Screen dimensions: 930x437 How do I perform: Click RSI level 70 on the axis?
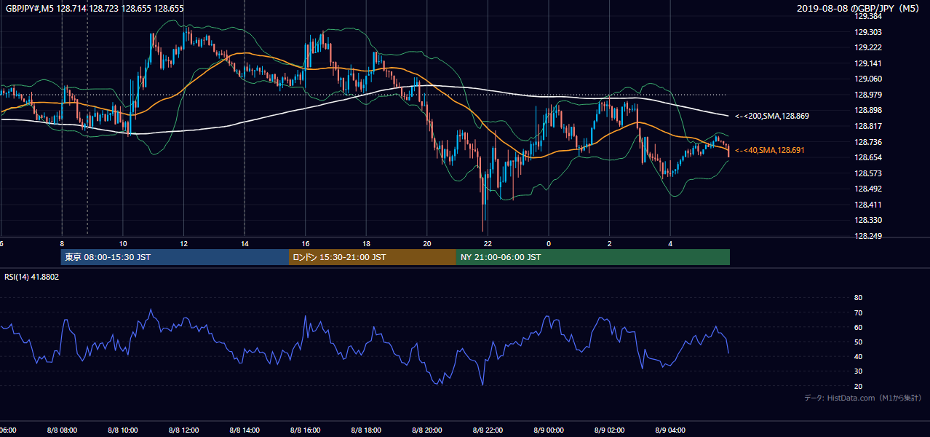(x=858, y=312)
